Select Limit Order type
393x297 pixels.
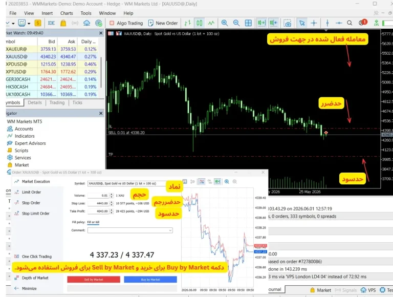coord(31,192)
